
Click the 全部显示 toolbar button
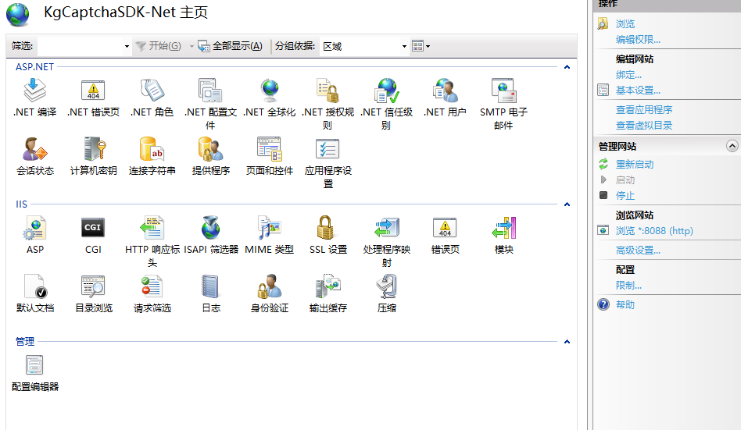[x=231, y=47]
